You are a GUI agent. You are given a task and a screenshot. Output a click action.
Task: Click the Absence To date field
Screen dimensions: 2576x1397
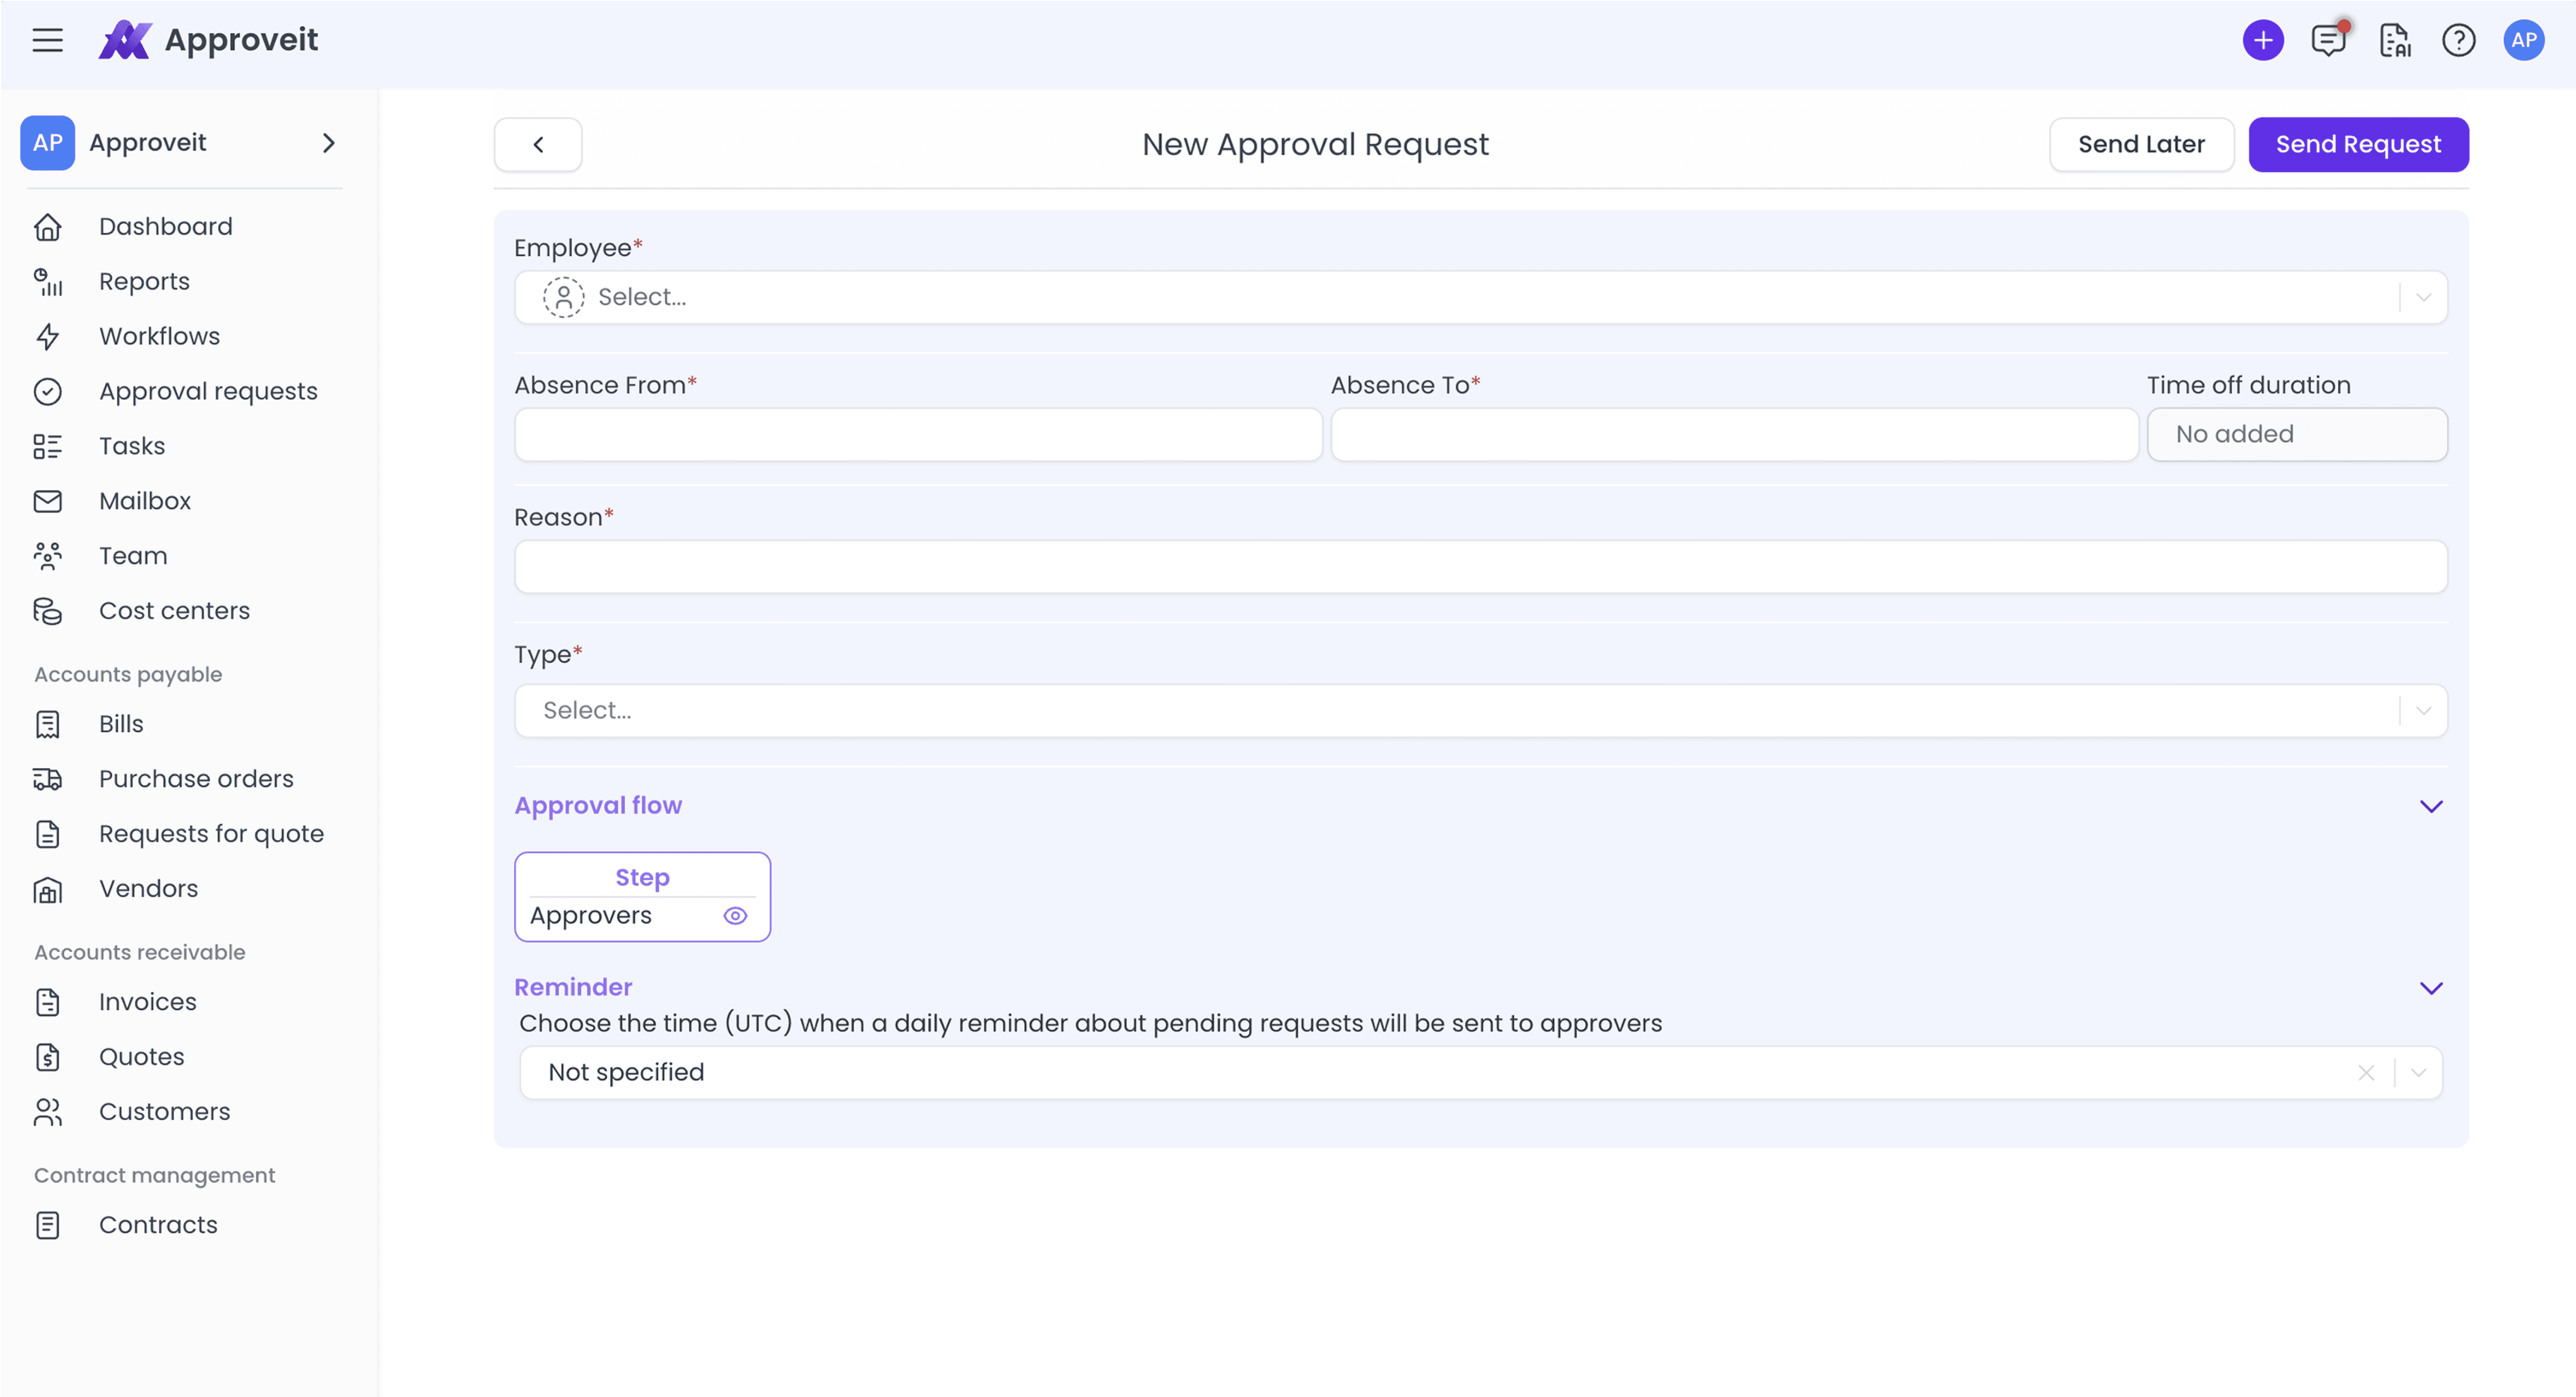click(1734, 434)
